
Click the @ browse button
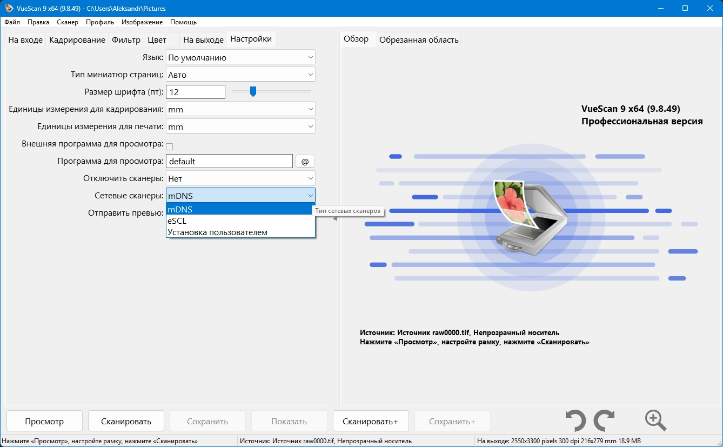(305, 161)
